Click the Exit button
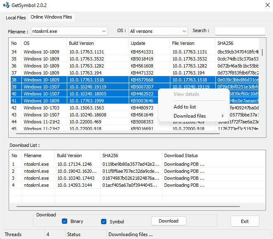Screen dimensions: 273x239 [x=245, y=221]
